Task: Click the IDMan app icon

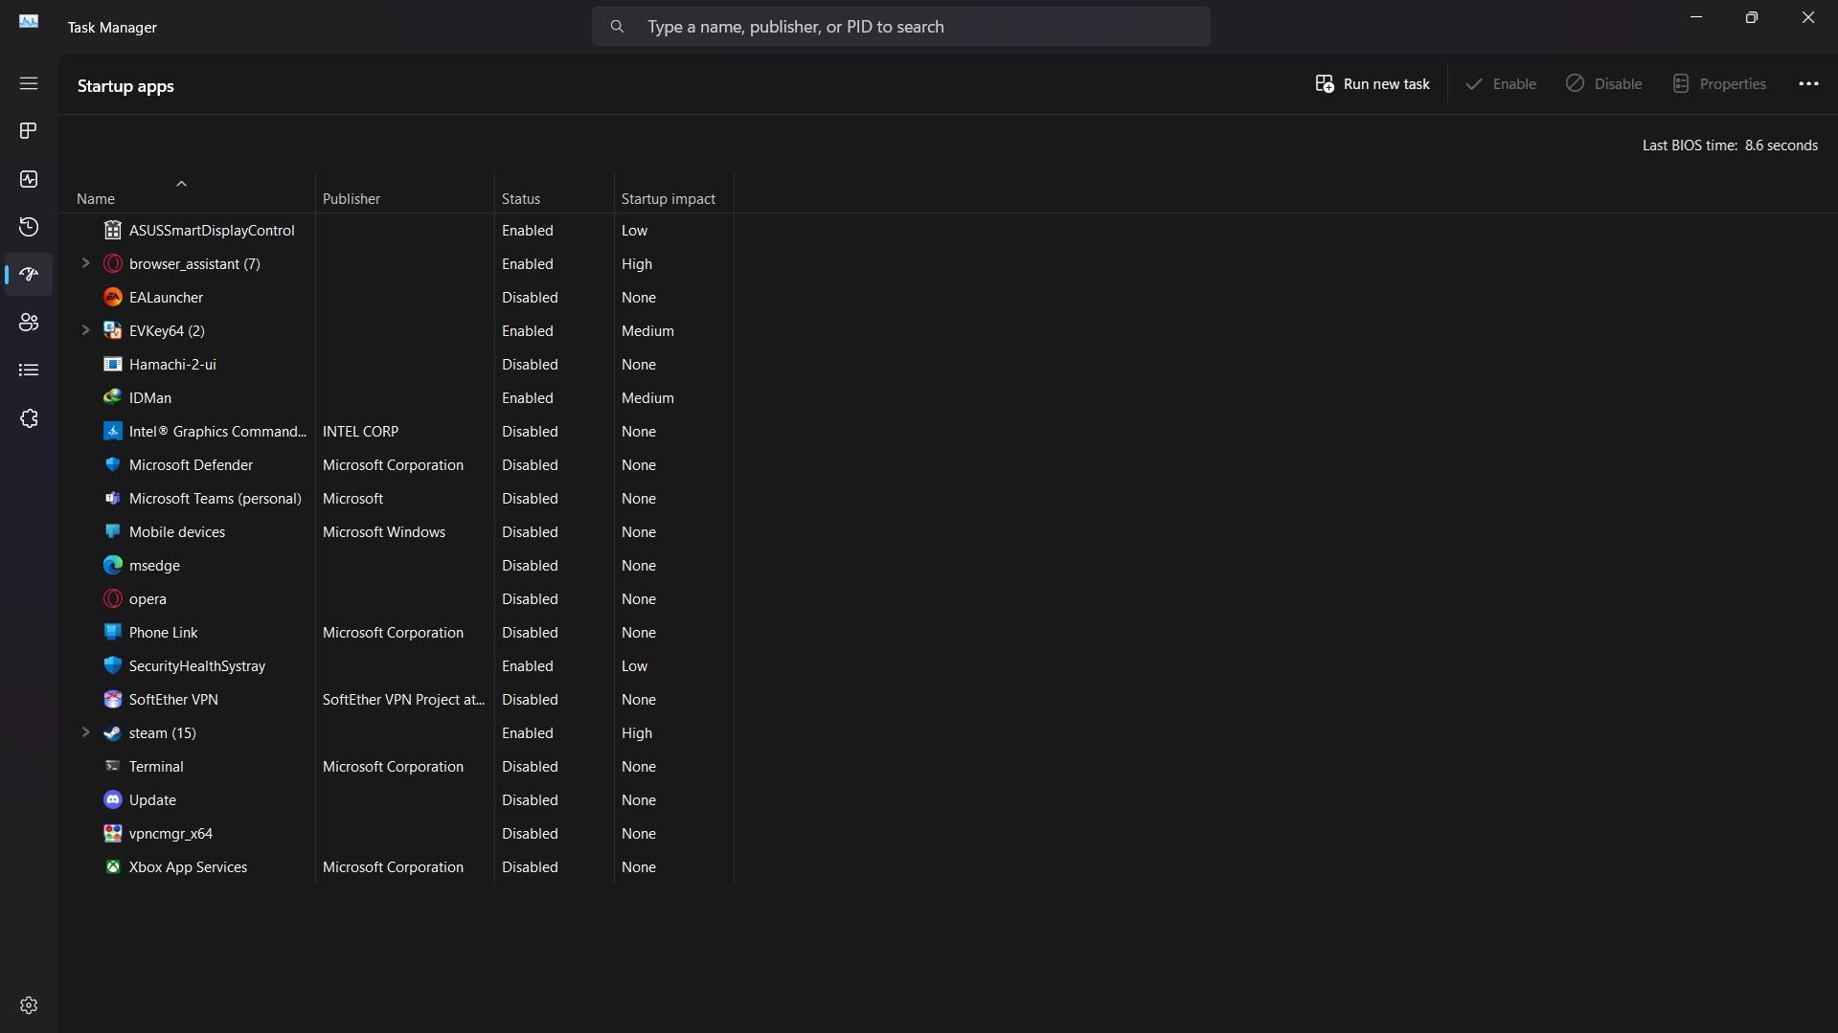Action: [113, 397]
